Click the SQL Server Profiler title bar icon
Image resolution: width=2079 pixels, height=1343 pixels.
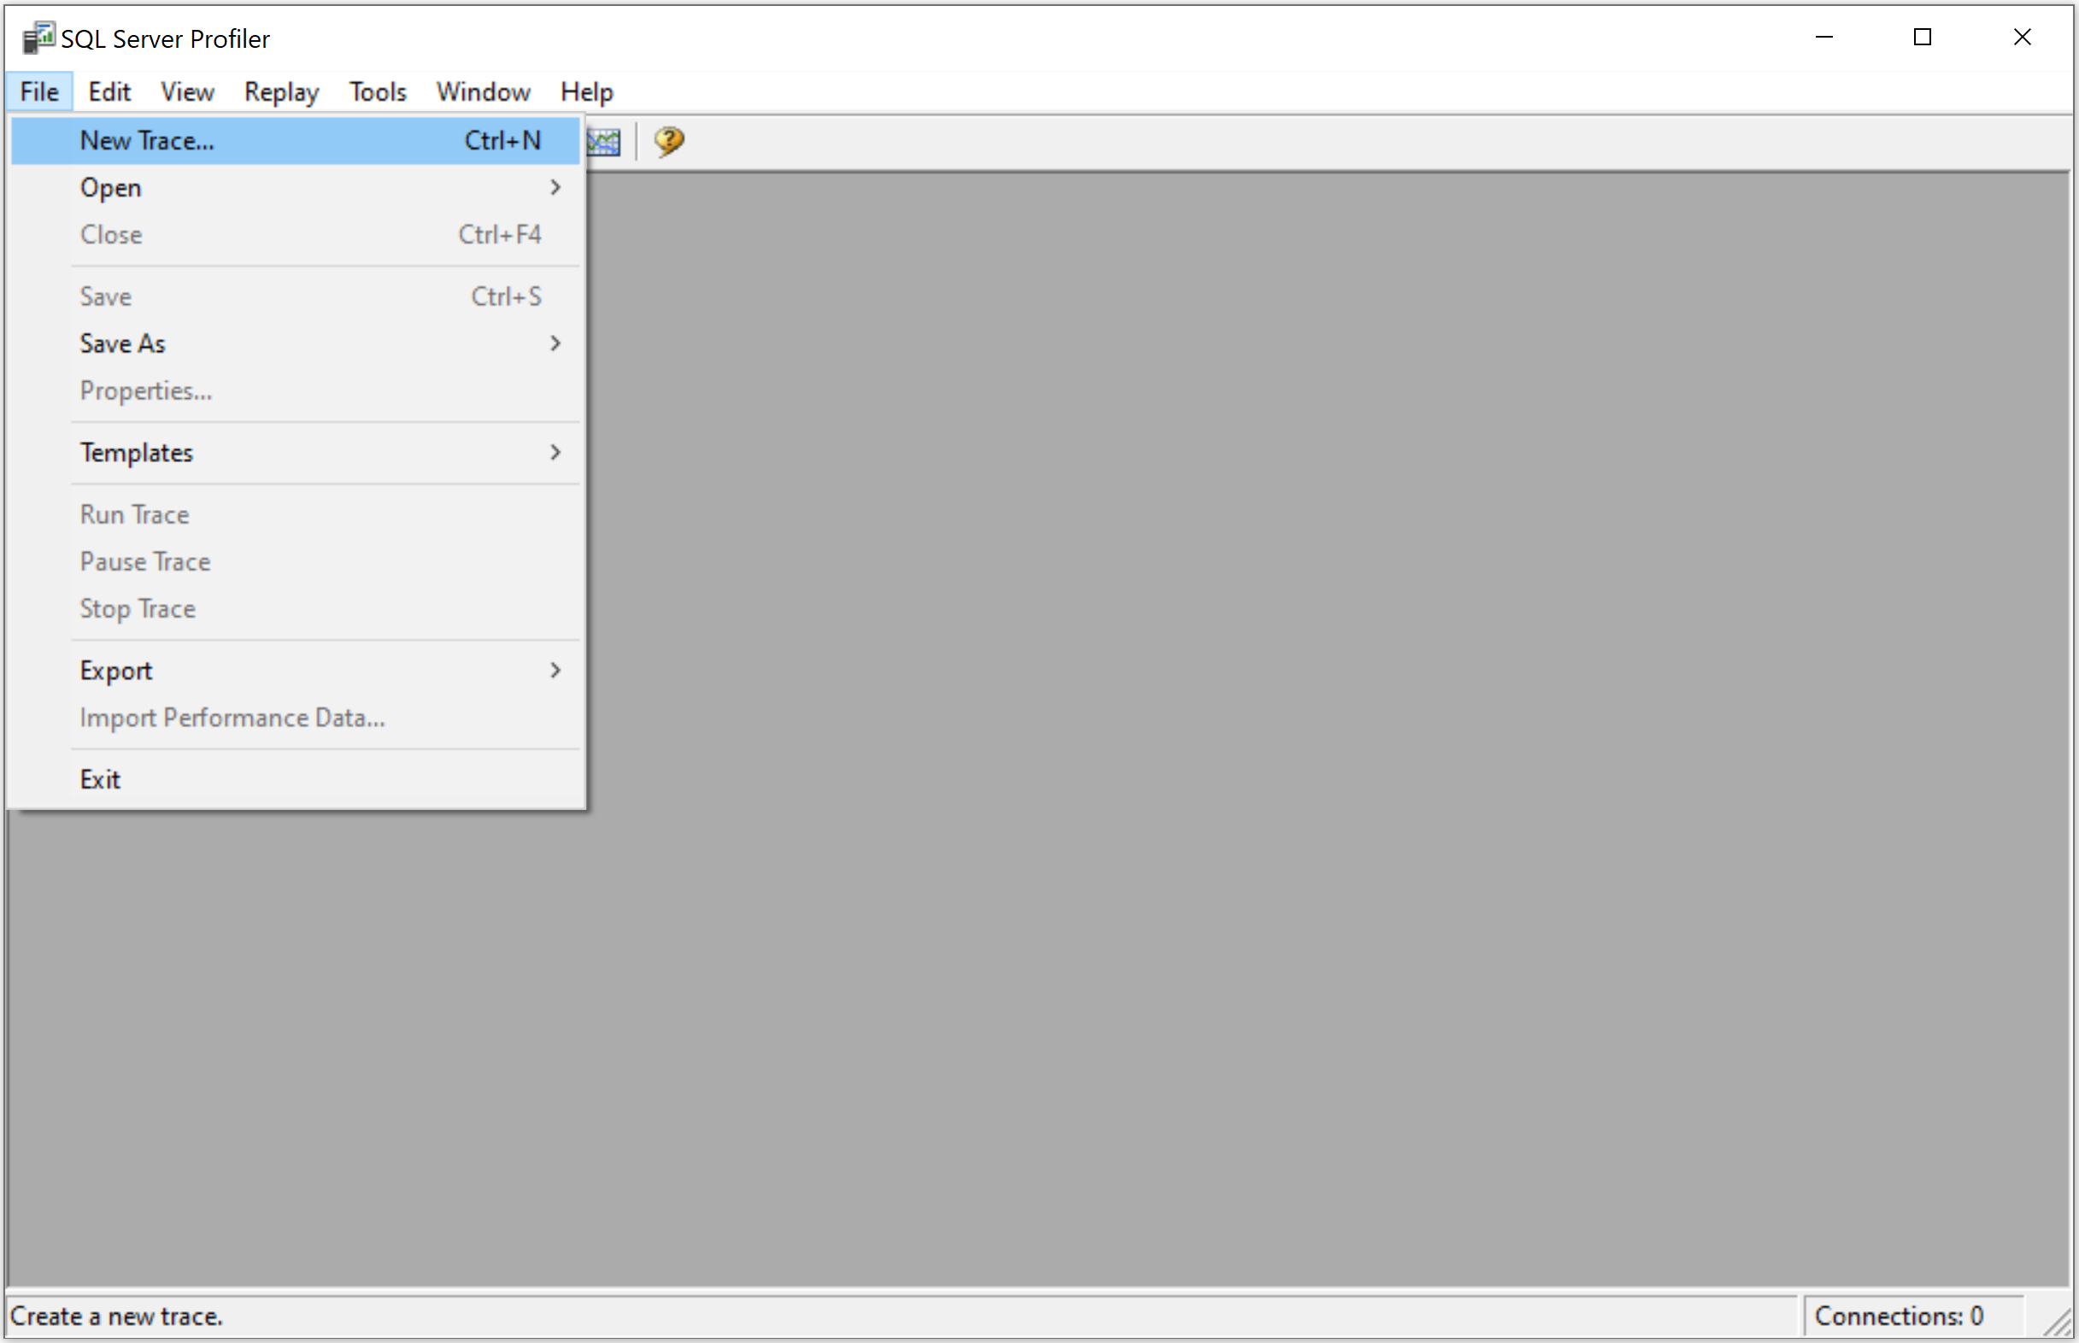(38, 38)
